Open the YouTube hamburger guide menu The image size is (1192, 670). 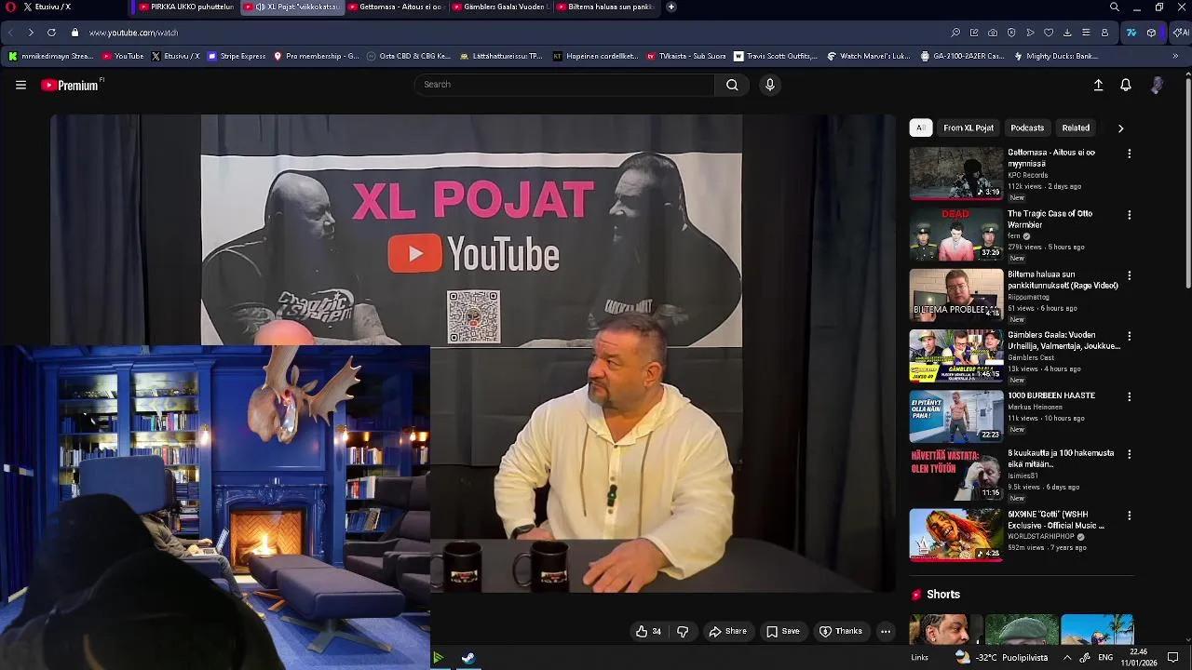click(x=20, y=85)
